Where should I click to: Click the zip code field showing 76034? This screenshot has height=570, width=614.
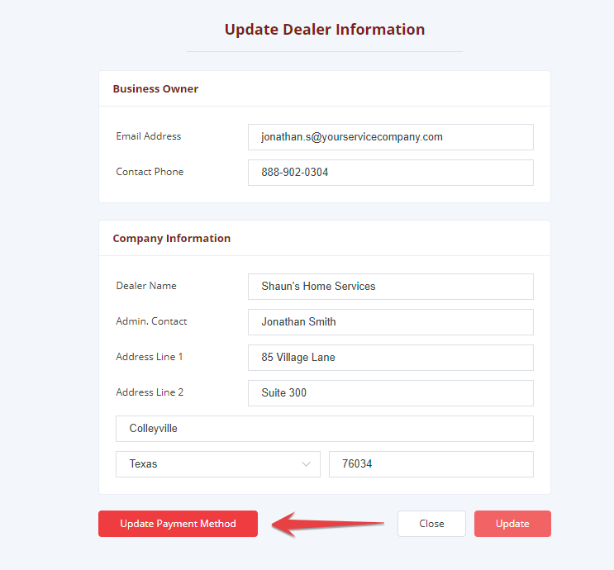point(431,464)
